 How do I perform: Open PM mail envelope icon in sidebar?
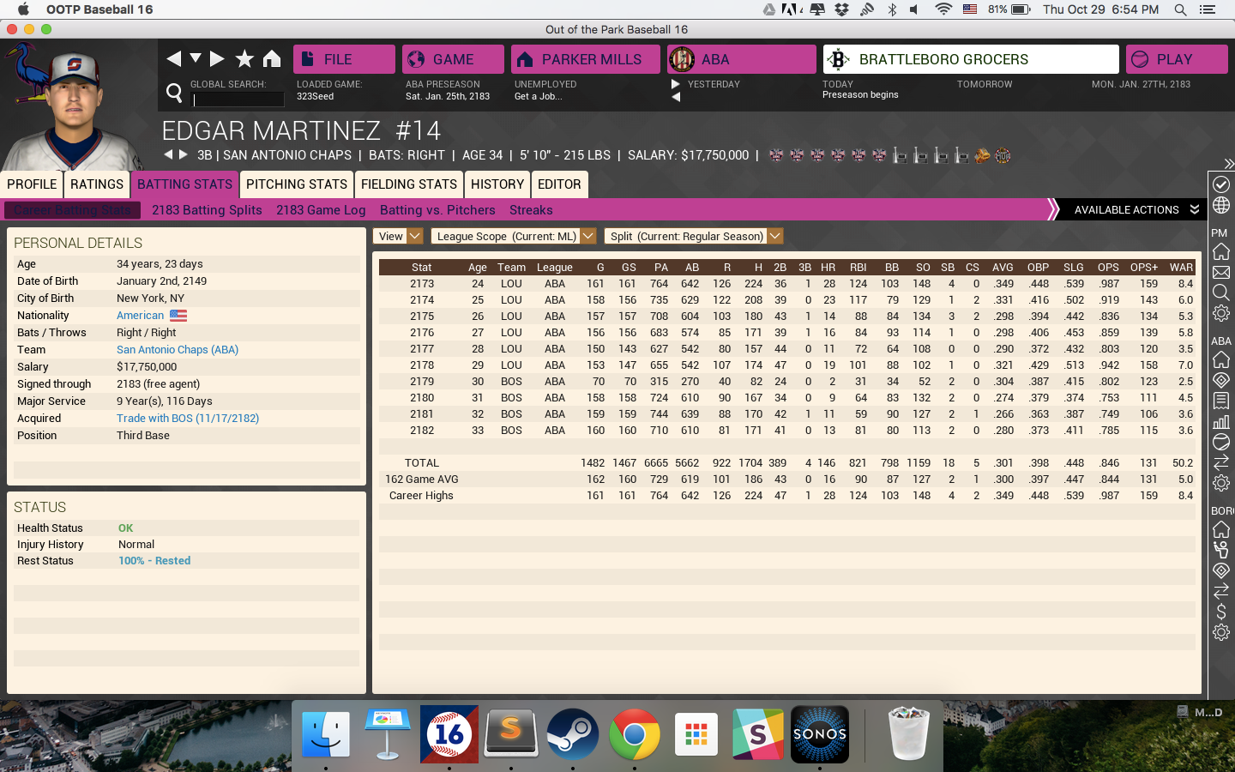[1221, 273]
